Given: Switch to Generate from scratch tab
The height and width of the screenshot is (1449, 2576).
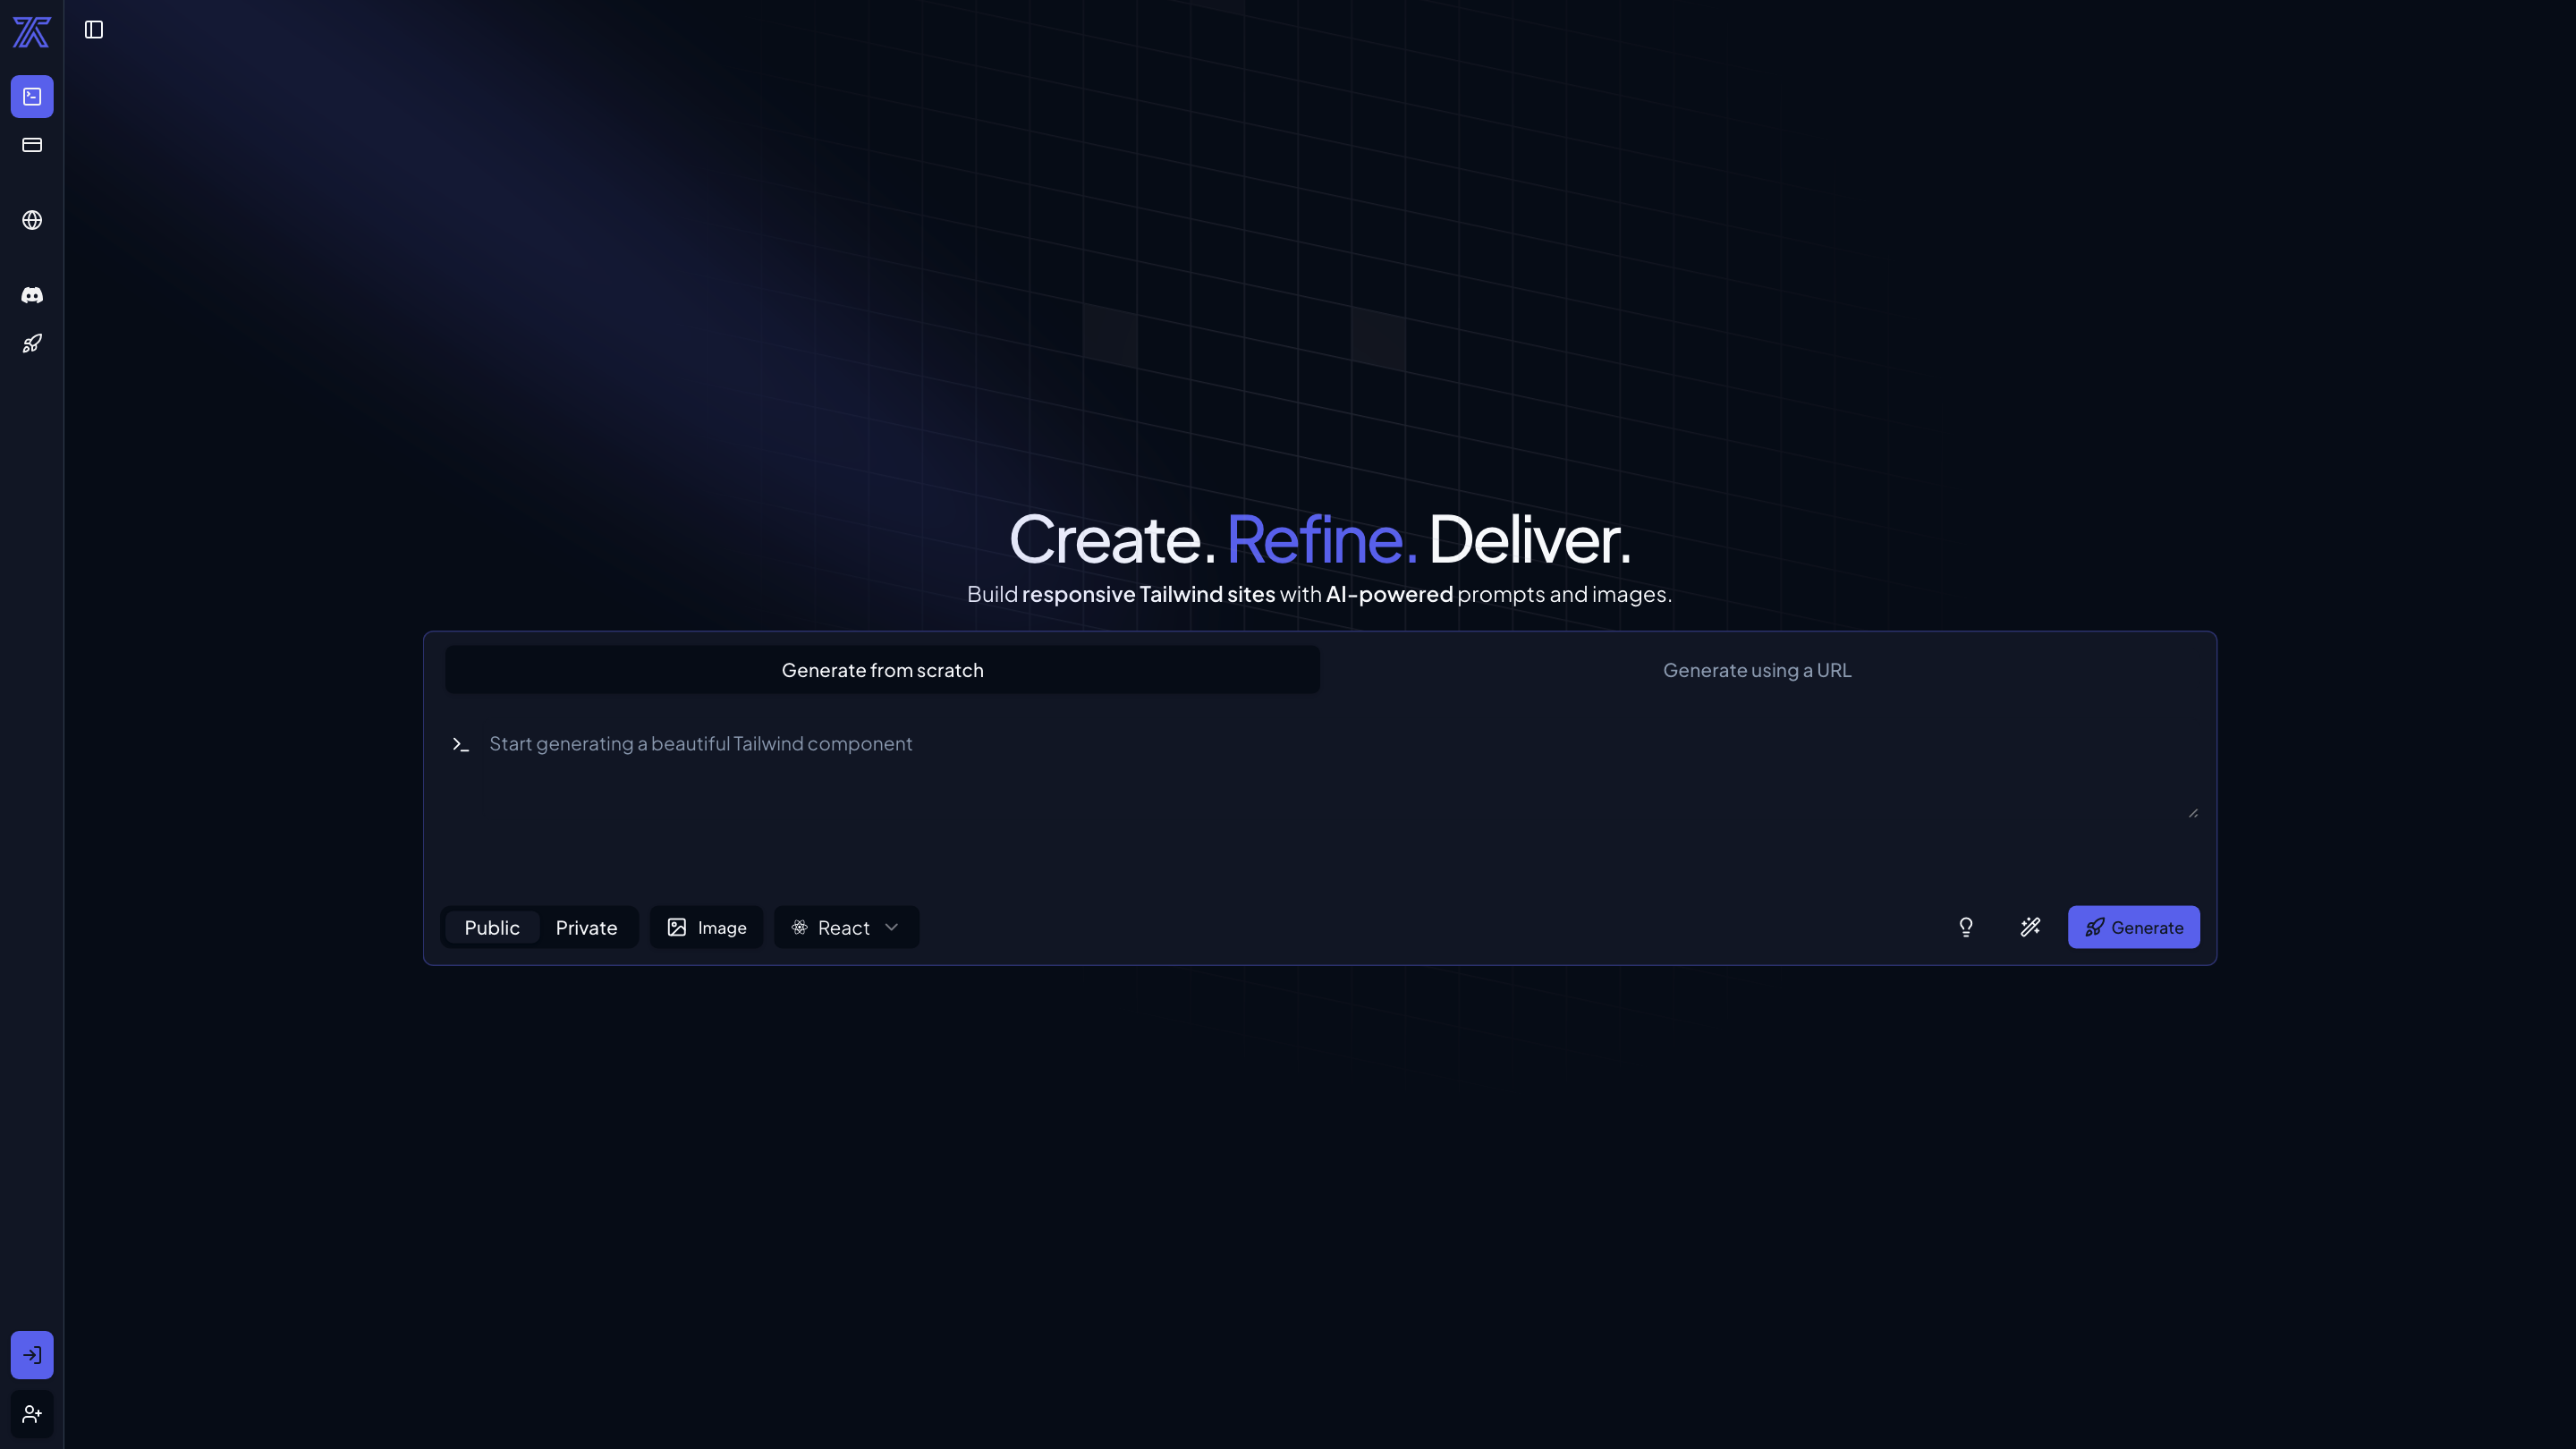Looking at the screenshot, I should pos(882,670).
